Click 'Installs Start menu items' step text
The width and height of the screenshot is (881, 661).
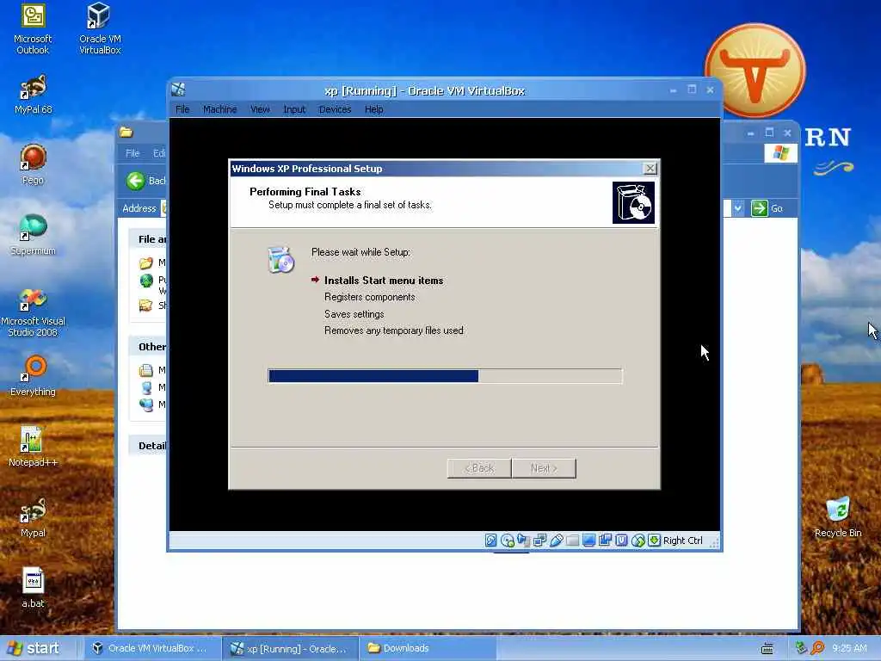coord(384,280)
